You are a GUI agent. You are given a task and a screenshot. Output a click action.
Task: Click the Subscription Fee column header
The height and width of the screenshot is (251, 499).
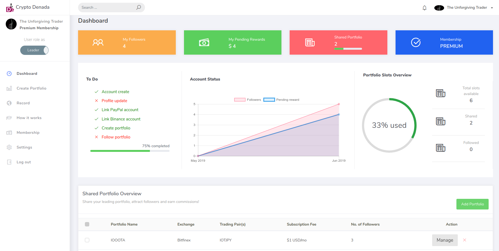click(x=302, y=224)
